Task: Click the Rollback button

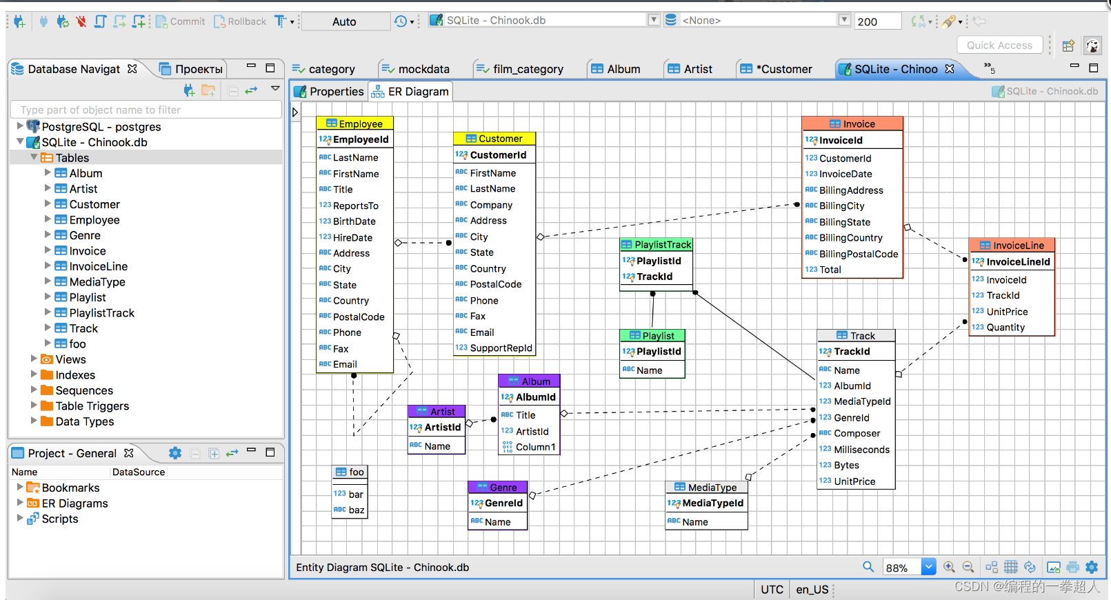Action: tap(240, 21)
